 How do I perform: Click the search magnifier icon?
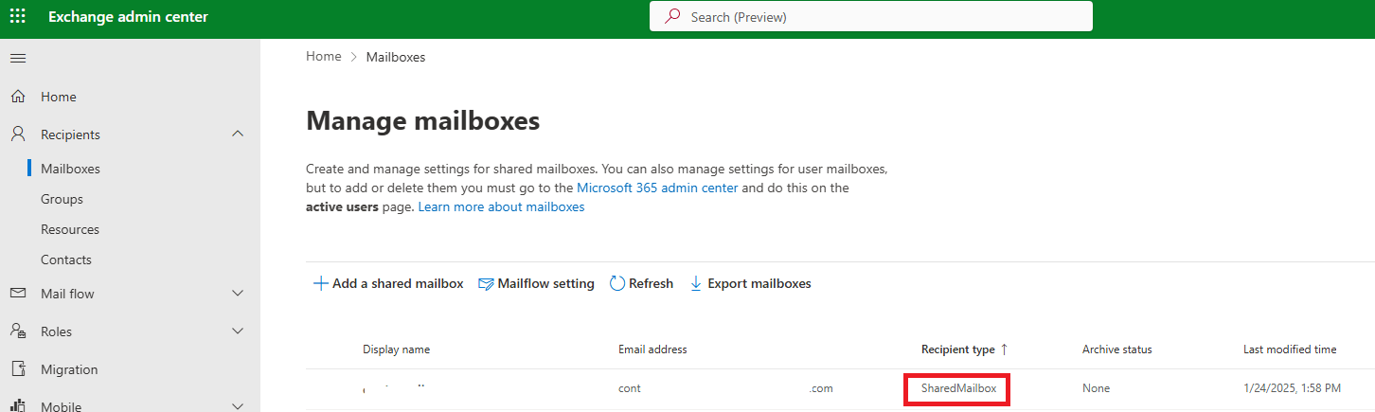pos(673,17)
